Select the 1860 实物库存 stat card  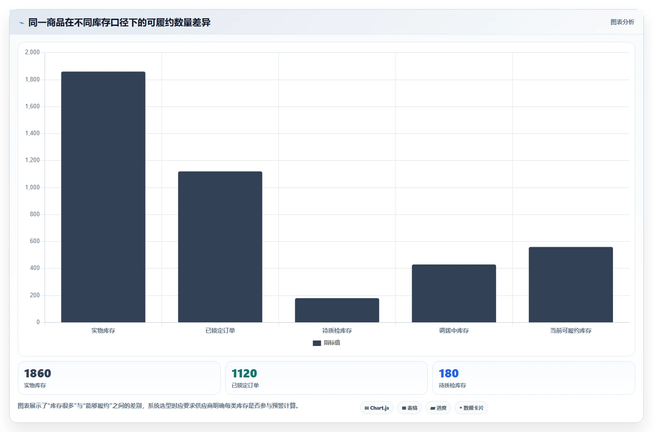coord(119,378)
